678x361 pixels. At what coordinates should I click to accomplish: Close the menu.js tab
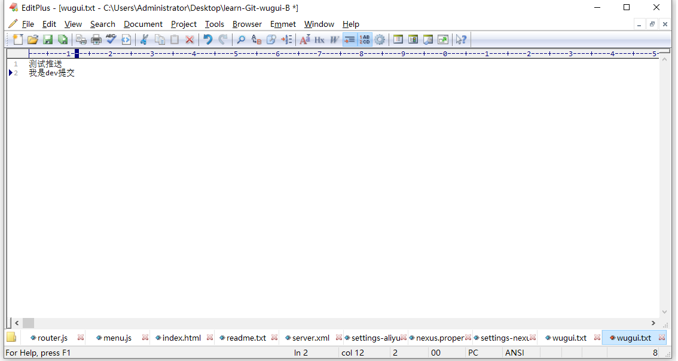145,337
